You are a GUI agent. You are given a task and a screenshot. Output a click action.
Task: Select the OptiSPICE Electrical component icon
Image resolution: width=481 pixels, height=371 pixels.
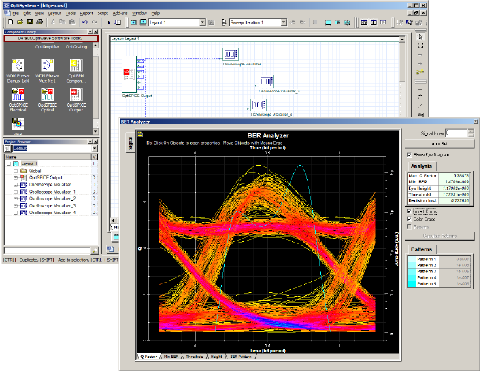(x=18, y=94)
